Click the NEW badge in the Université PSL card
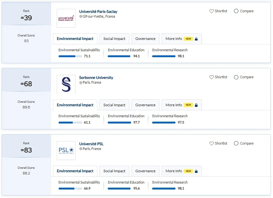This screenshot has height=198, width=273. click(x=188, y=171)
